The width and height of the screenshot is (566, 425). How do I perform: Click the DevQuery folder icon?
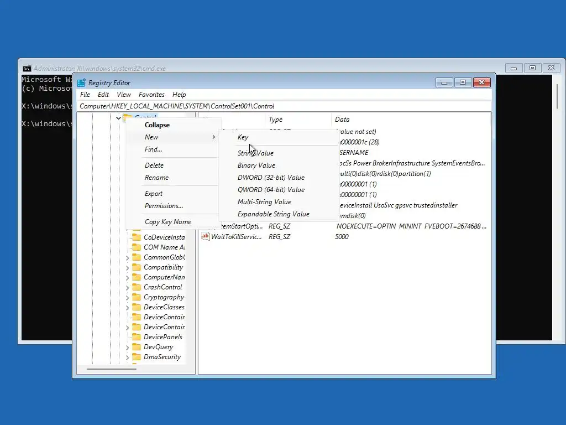click(x=137, y=346)
